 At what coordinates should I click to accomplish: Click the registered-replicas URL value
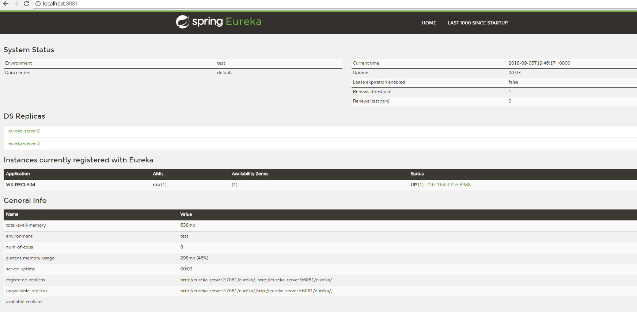pos(256,280)
